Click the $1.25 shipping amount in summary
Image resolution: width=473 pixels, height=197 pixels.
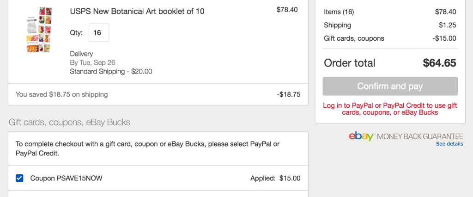tap(447, 25)
